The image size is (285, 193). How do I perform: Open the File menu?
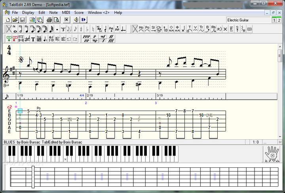(15, 13)
